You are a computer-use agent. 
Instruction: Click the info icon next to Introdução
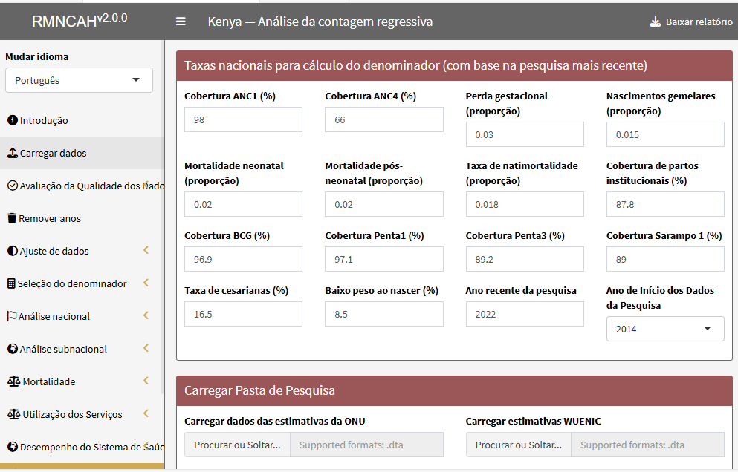pos(13,120)
